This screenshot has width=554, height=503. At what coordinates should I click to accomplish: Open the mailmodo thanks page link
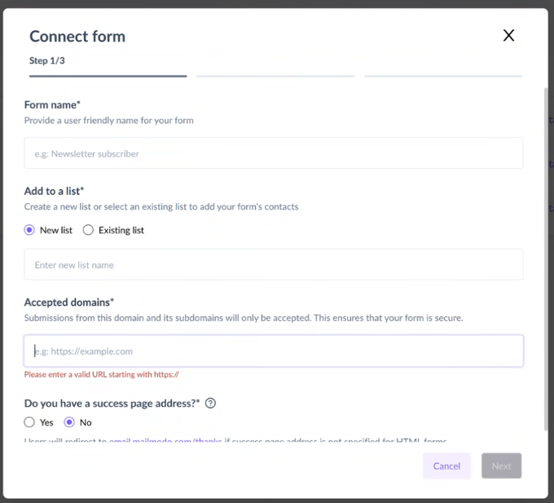tap(165, 440)
